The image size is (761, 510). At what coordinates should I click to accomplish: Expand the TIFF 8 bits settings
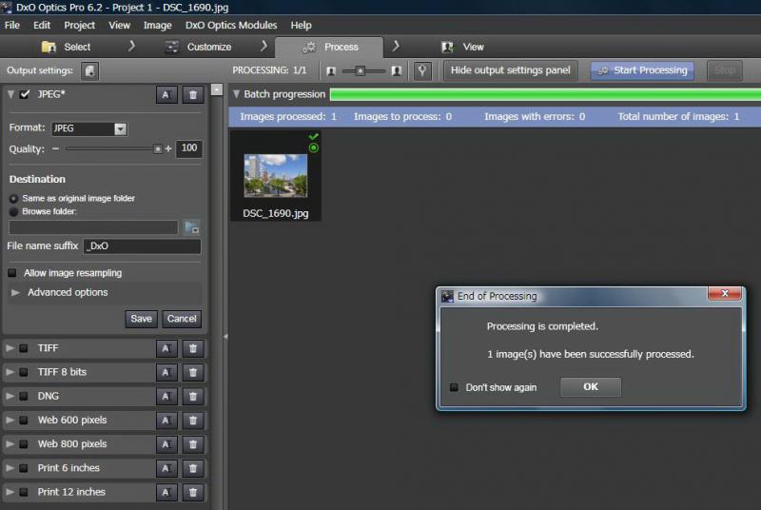tap(10, 372)
